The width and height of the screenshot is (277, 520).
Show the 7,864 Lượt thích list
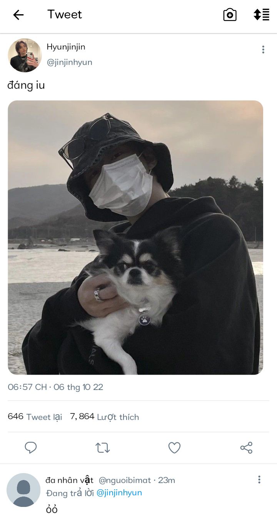tap(105, 417)
